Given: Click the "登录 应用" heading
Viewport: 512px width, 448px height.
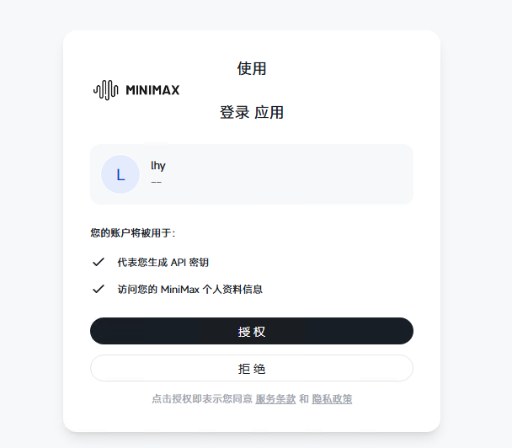Looking at the screenshot, I should 252,113.
